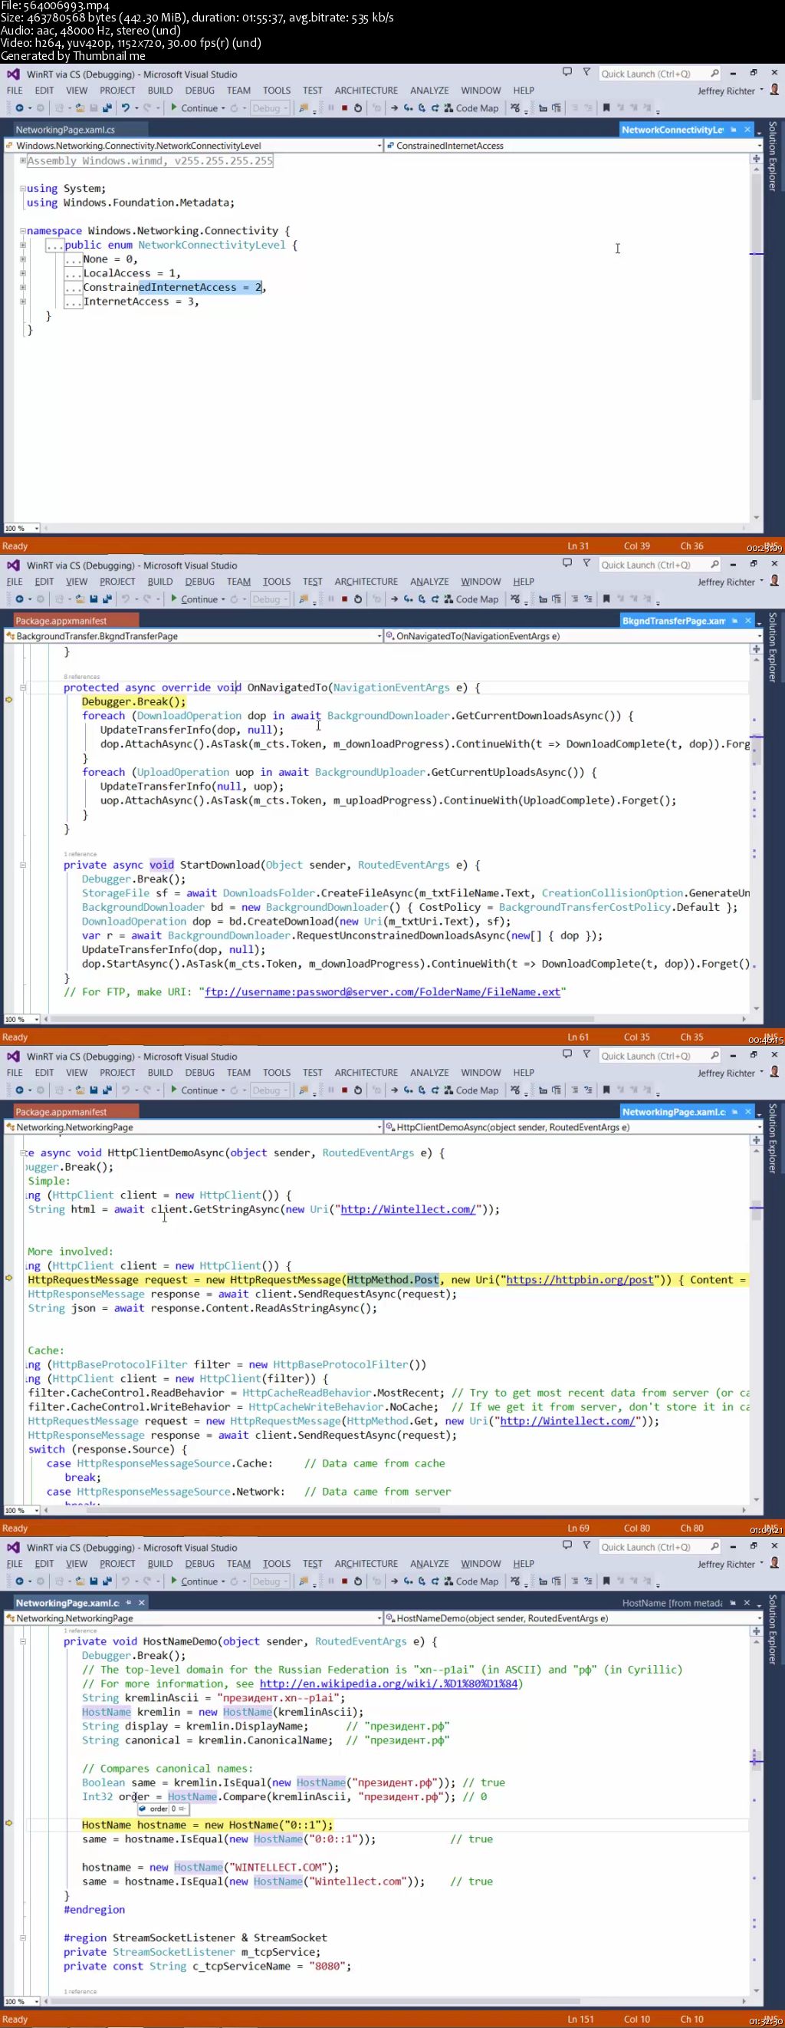Open the TOOLS menu in the BkgndTransferPage window
Viewport: 785px width, 2028px height.
(x=277, y=582)
